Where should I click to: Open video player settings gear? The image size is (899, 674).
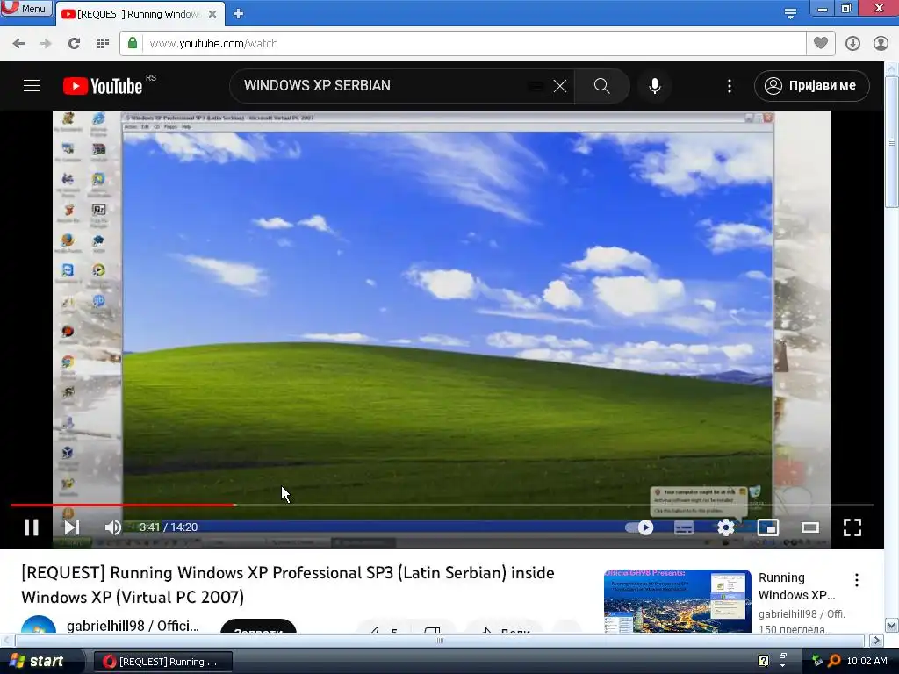pyautogui.click(x=726, y=527)
